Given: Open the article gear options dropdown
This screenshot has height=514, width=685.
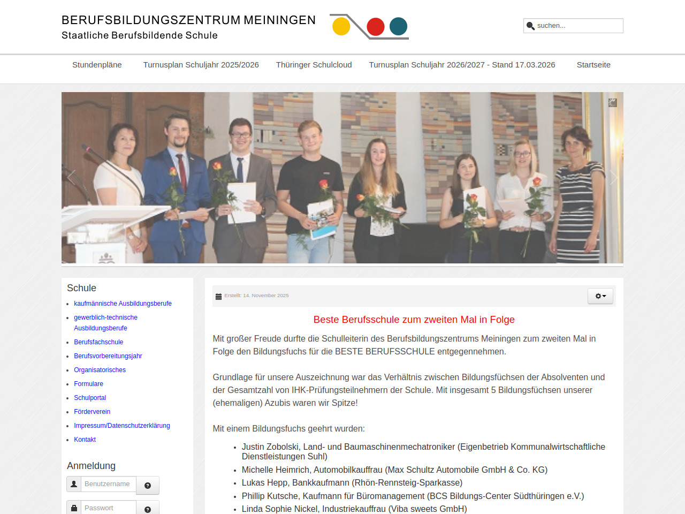Looking at the screenshot, I should (600, 296).
